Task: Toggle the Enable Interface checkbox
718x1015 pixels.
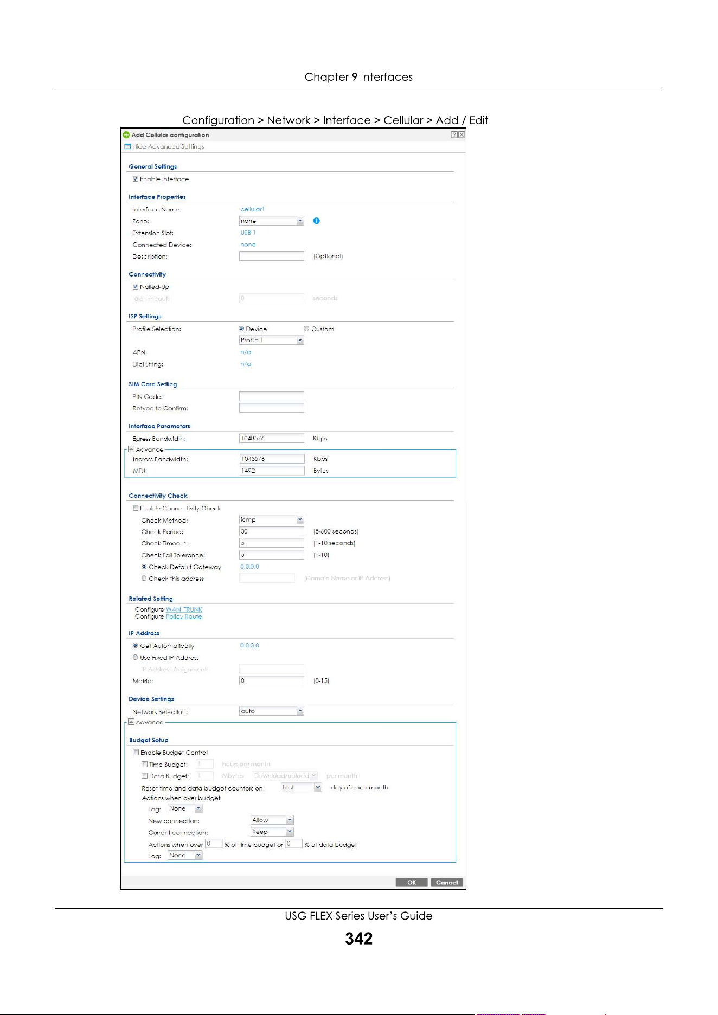Action: point(136,179)
